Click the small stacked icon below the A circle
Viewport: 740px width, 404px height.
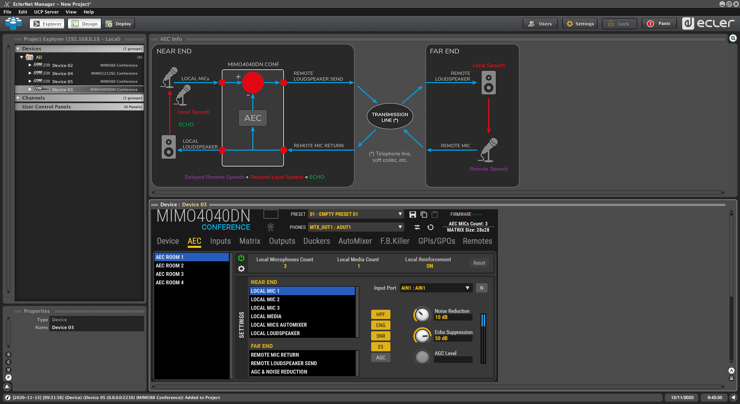(x=732, y=378)
